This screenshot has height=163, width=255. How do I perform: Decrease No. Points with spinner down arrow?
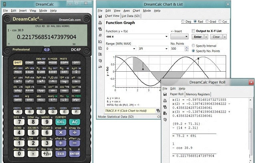click(187, 50)
